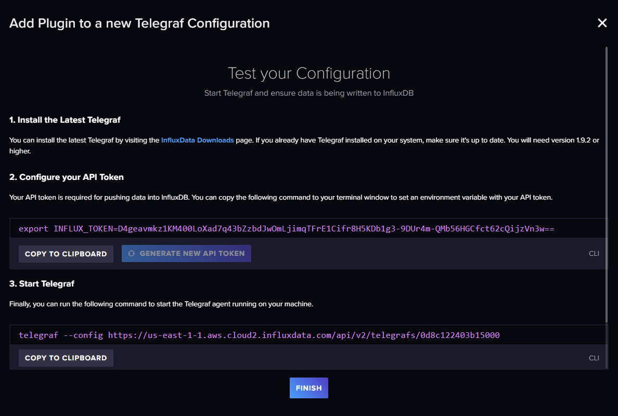Copy the telegraf start command to clipboard
Screen dimensions: 618x416
[x=66, y=358]
